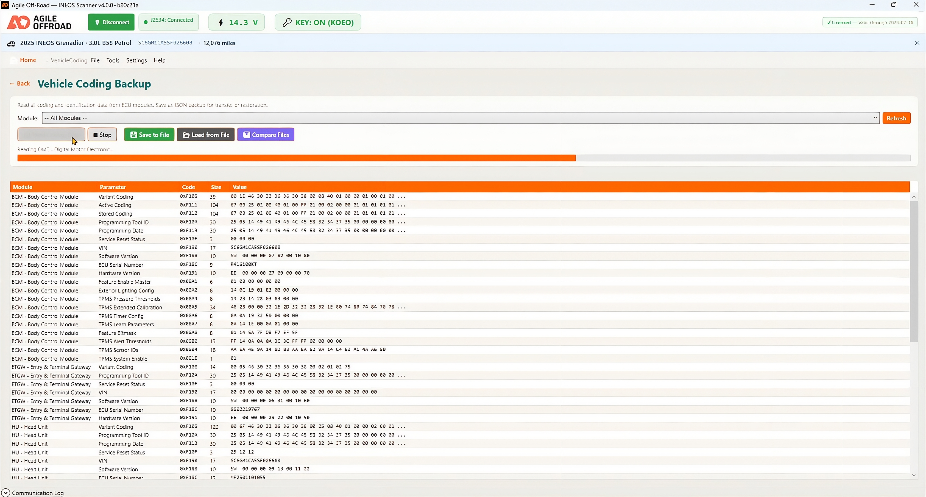The height and width of the screenshot is (497, 926).
Task: Select the BCM ECU Serial Number row
Action: 460,265
